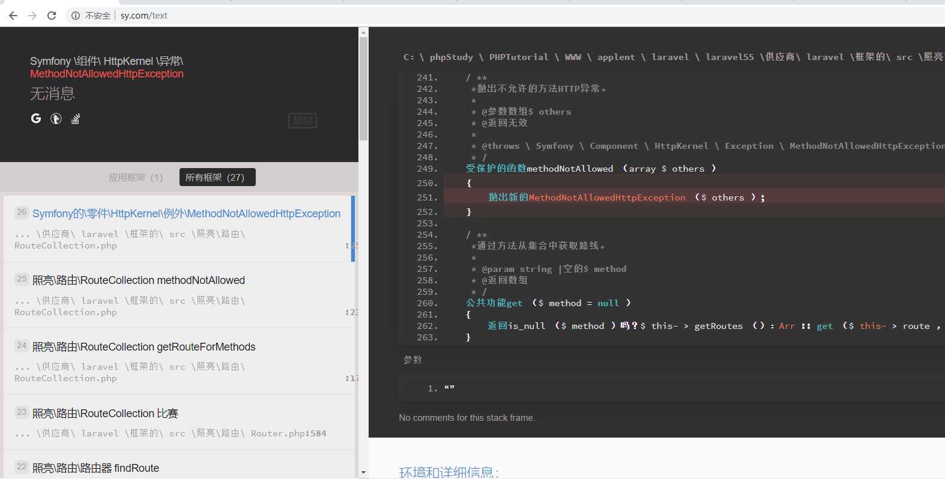Click 'No comments for this stack frame.'
The width and height of the screenshot is (945, 479).
coord(467,418)
